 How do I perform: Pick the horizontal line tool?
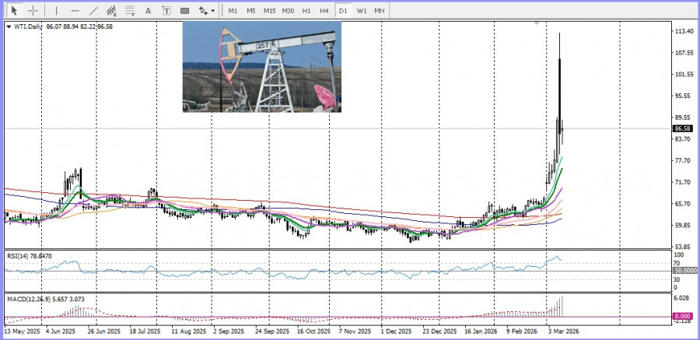click(75, 11)
